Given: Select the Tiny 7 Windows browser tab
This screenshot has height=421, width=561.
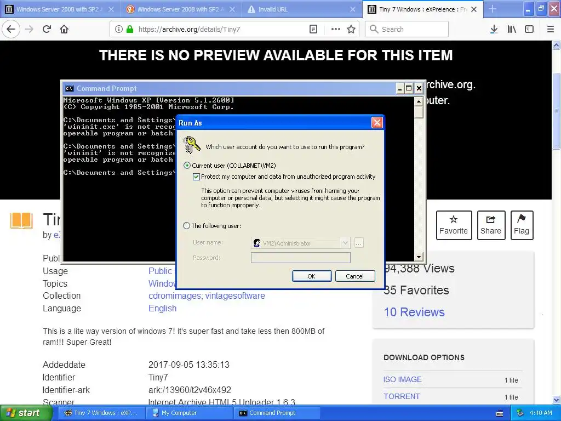Looking at the screenshot, I should (422, 9).
